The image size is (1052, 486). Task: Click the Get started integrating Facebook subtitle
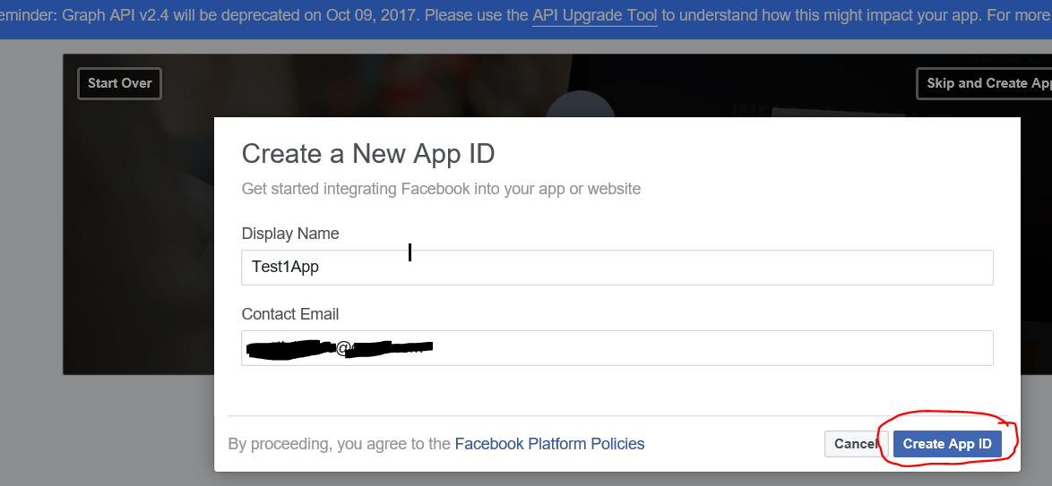tap(441, 189)
